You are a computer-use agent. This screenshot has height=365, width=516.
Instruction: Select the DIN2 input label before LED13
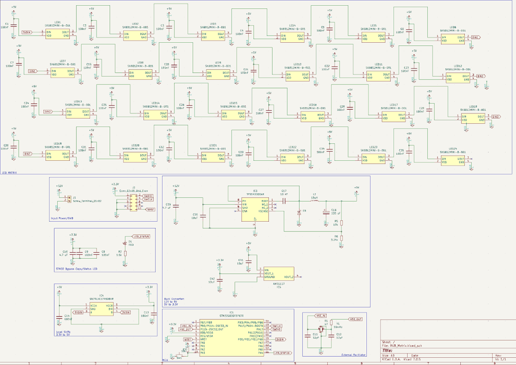pyautogui.click(x=48, y=112)
